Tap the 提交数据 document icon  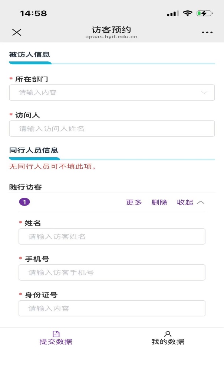point(56,334)
